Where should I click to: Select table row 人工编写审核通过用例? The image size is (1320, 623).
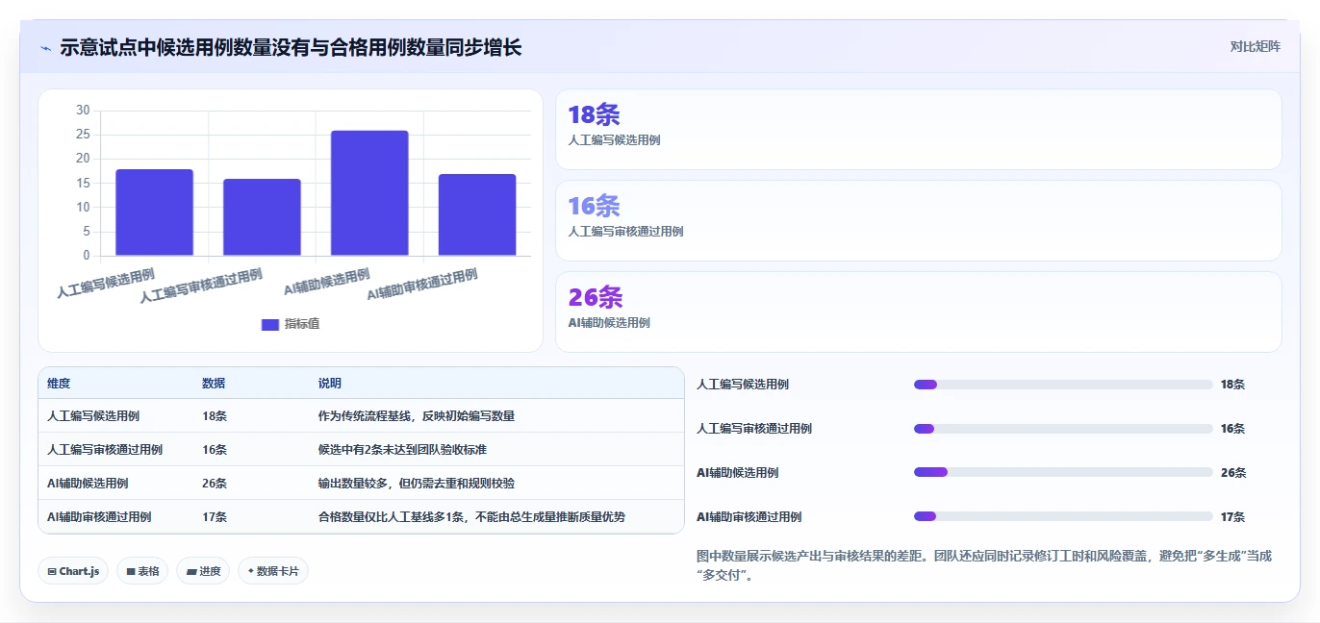point(361,449)
